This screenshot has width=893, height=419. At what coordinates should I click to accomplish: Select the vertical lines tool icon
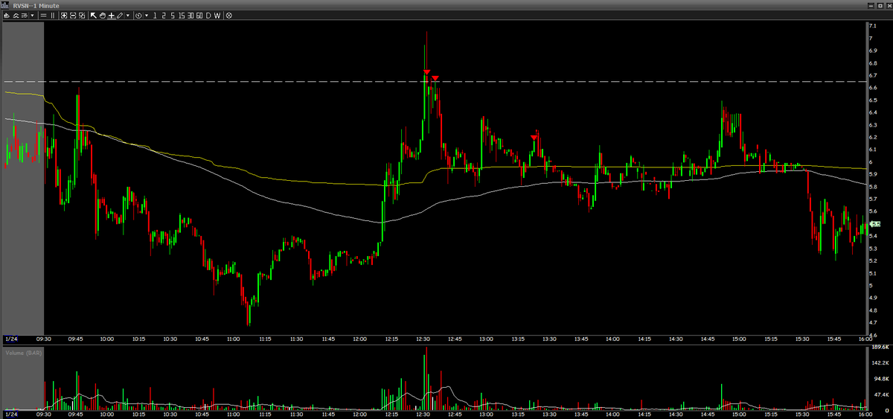53,15
